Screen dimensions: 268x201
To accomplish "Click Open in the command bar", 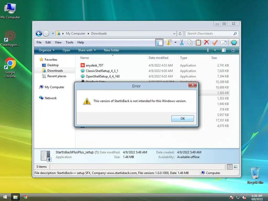I will pos(66,50).
